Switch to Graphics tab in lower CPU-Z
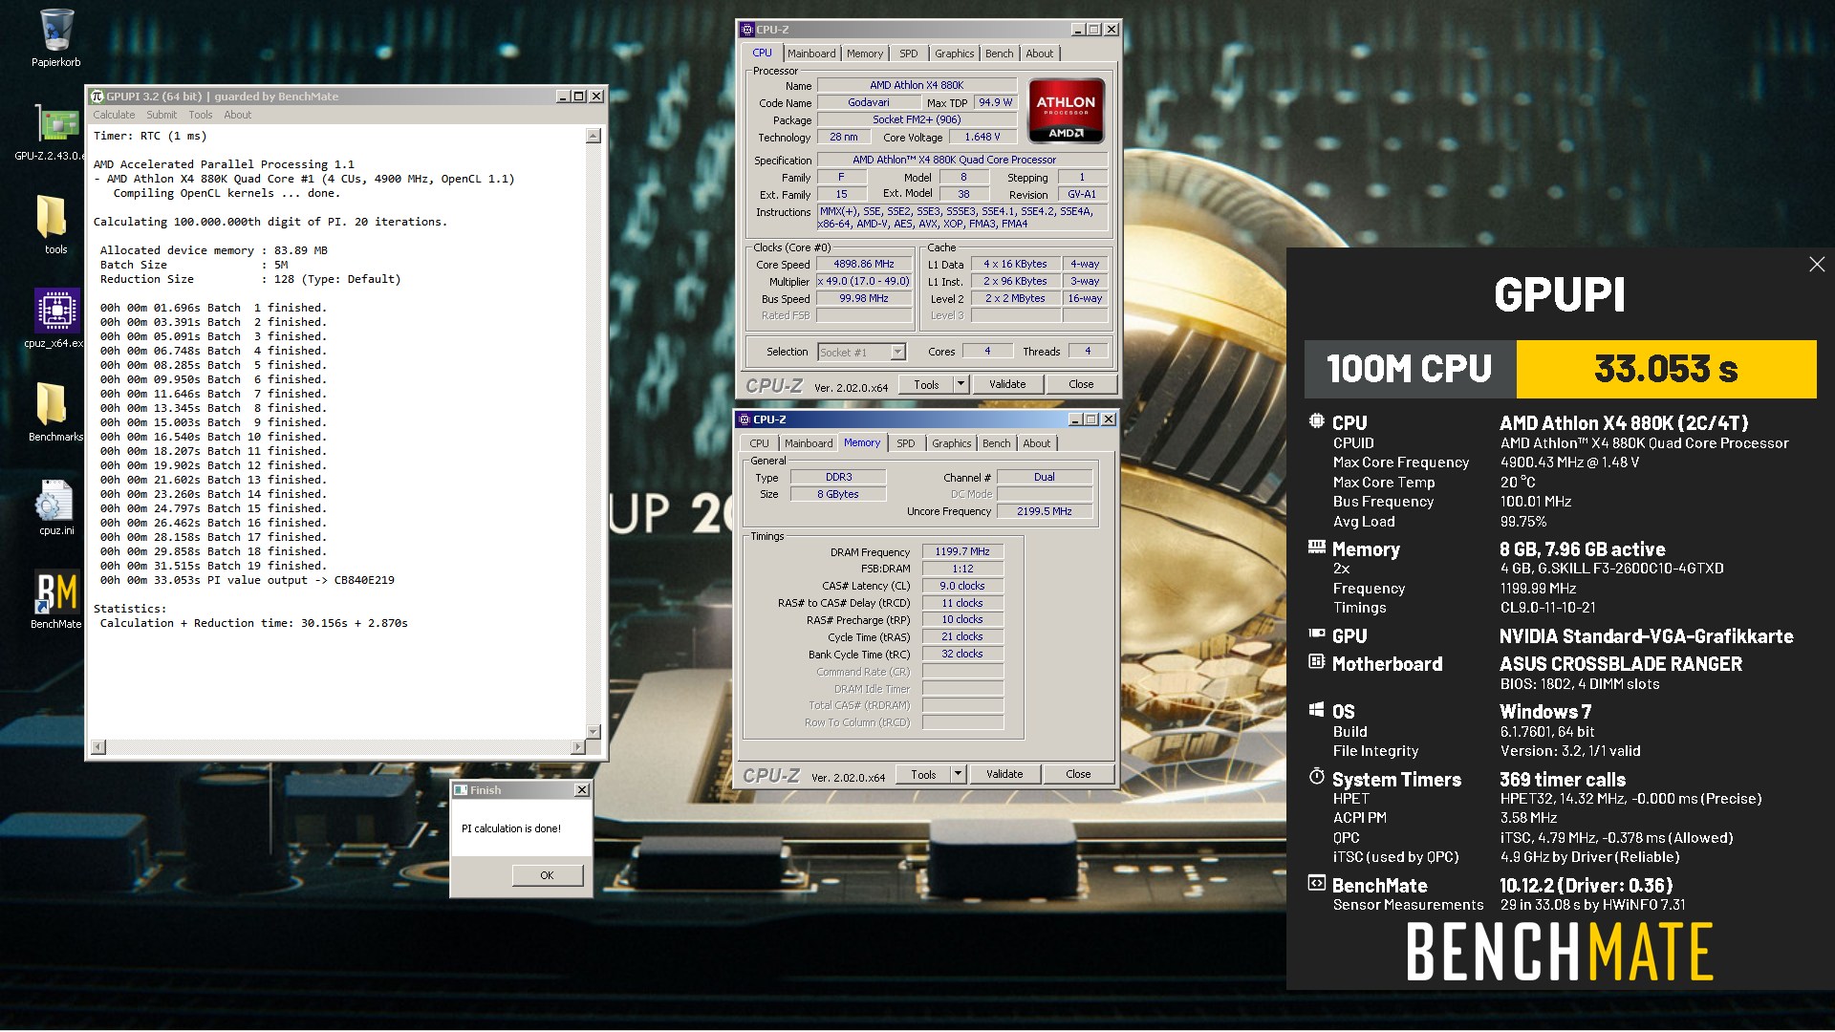This screenshot has height=1032, width=1835. [x=952, y=443]
